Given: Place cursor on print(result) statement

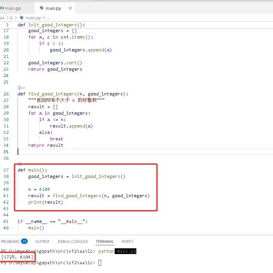Looking at the screenshot, I should tap(46, 202).
